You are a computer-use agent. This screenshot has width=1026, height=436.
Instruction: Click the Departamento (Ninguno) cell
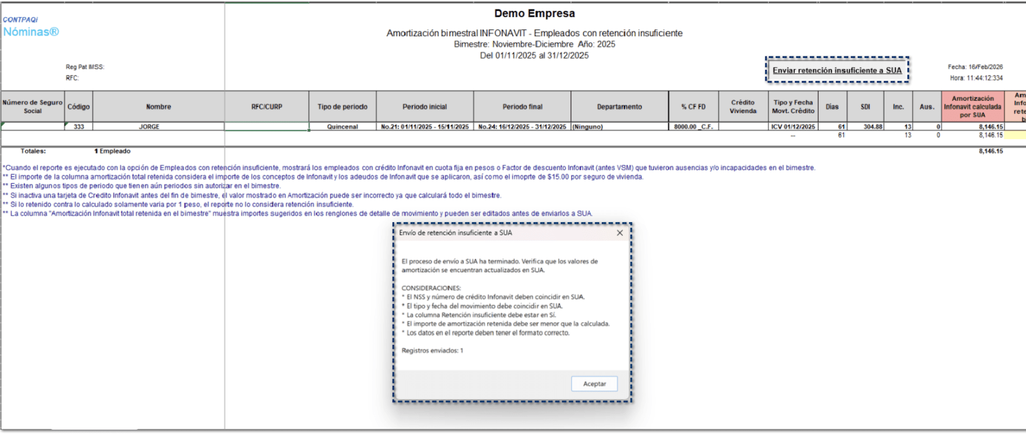619,127
